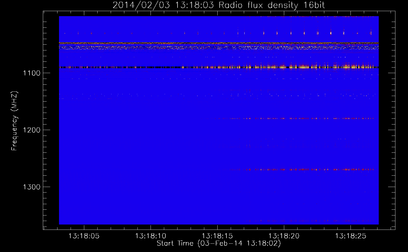Click the 1300 frequency tick label

tap(32, 187)
